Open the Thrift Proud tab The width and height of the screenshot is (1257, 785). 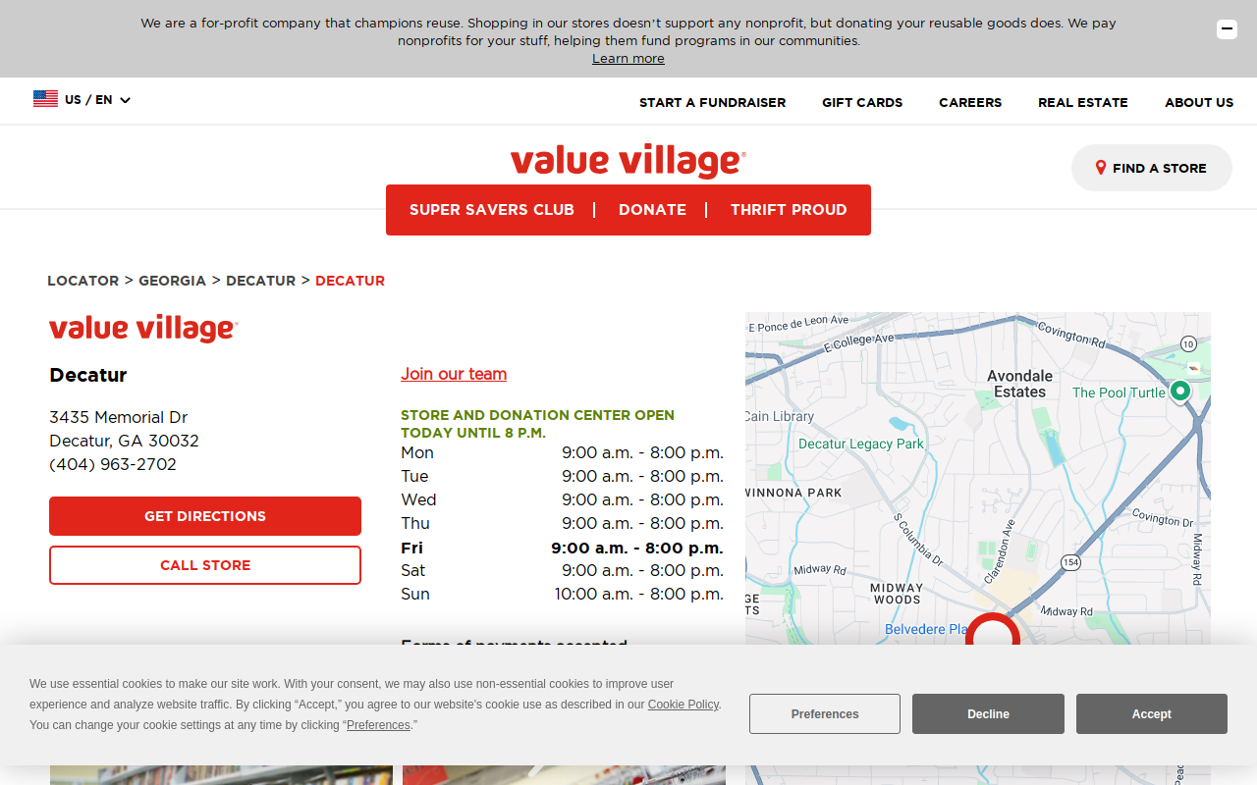[x=789, y=210]
